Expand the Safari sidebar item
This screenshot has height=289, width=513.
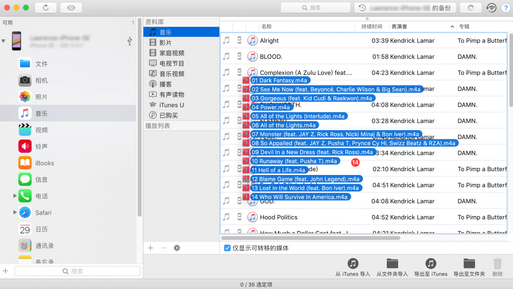coord(15,212)
